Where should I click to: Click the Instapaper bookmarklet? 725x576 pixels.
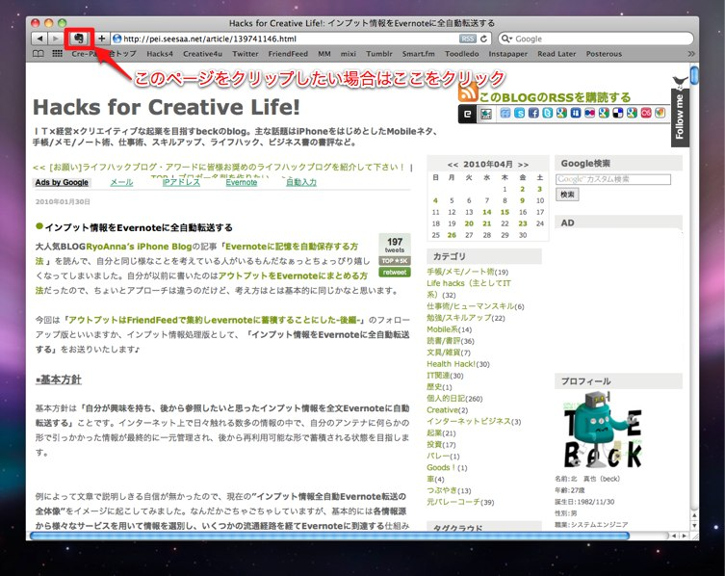point(507,54)
